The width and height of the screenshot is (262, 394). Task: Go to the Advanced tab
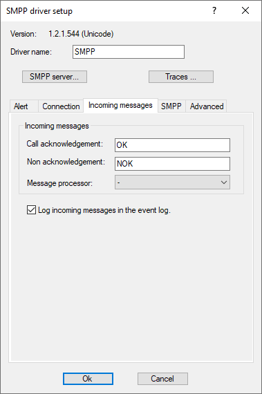[207, 106]
